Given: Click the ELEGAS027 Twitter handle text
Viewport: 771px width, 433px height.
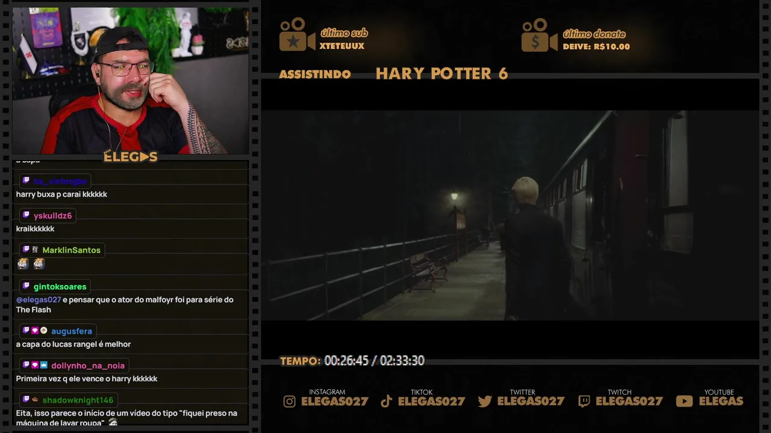Looking at the screenshot, I should click(531, 401).
